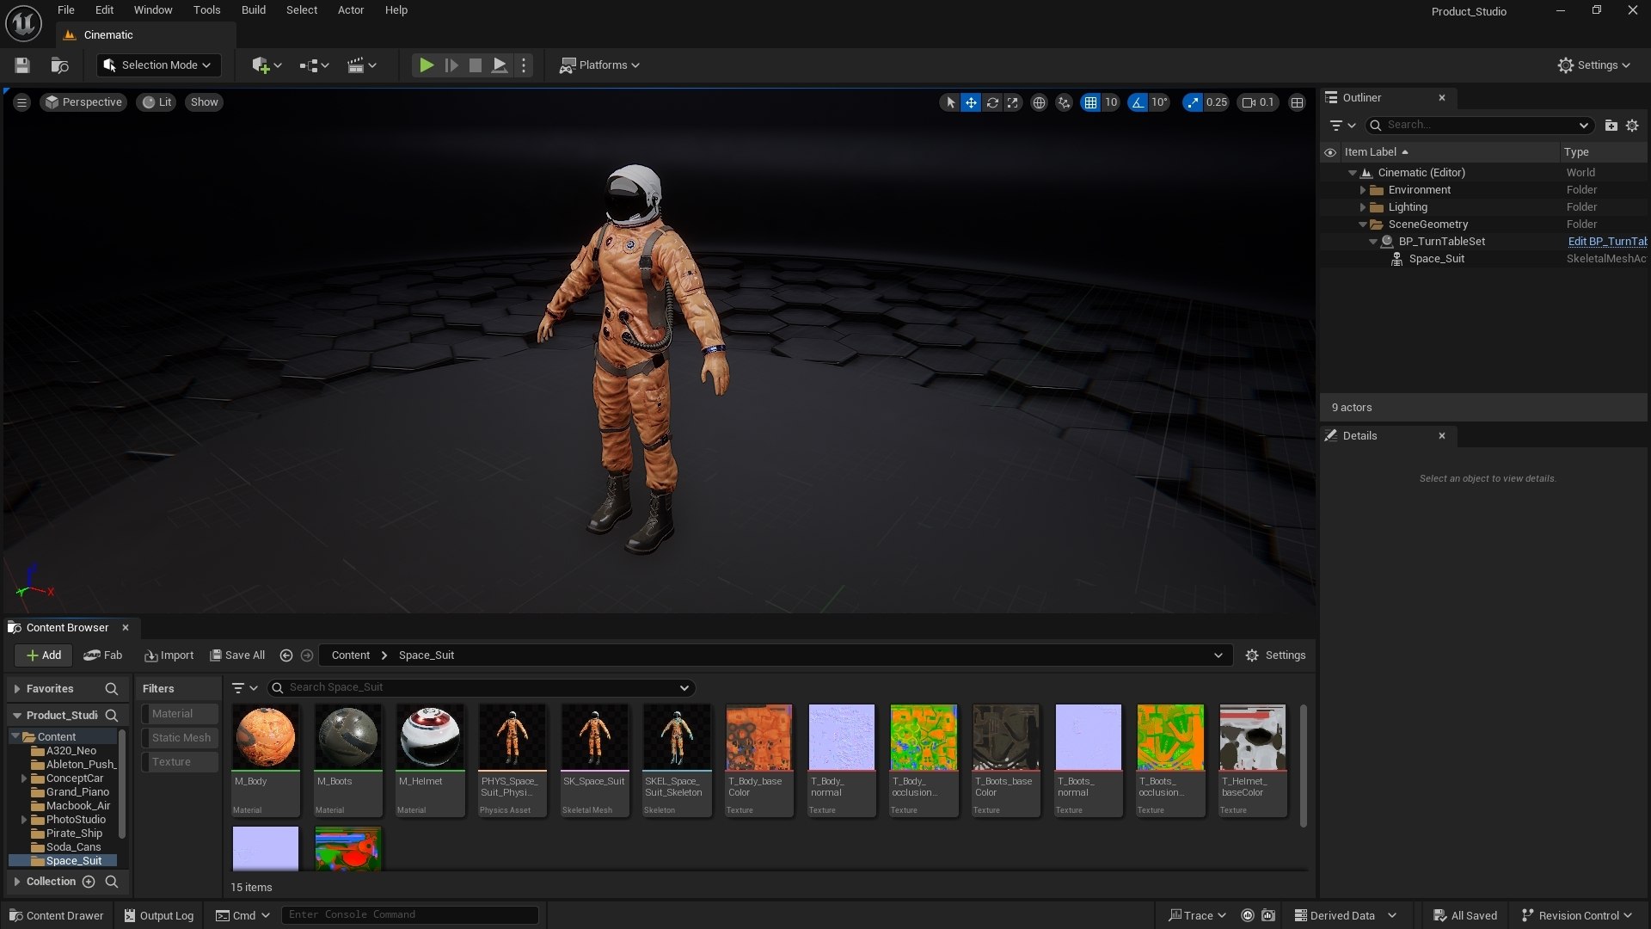Toggle visibility column eye in Outliner header

tap(1330, 152)
